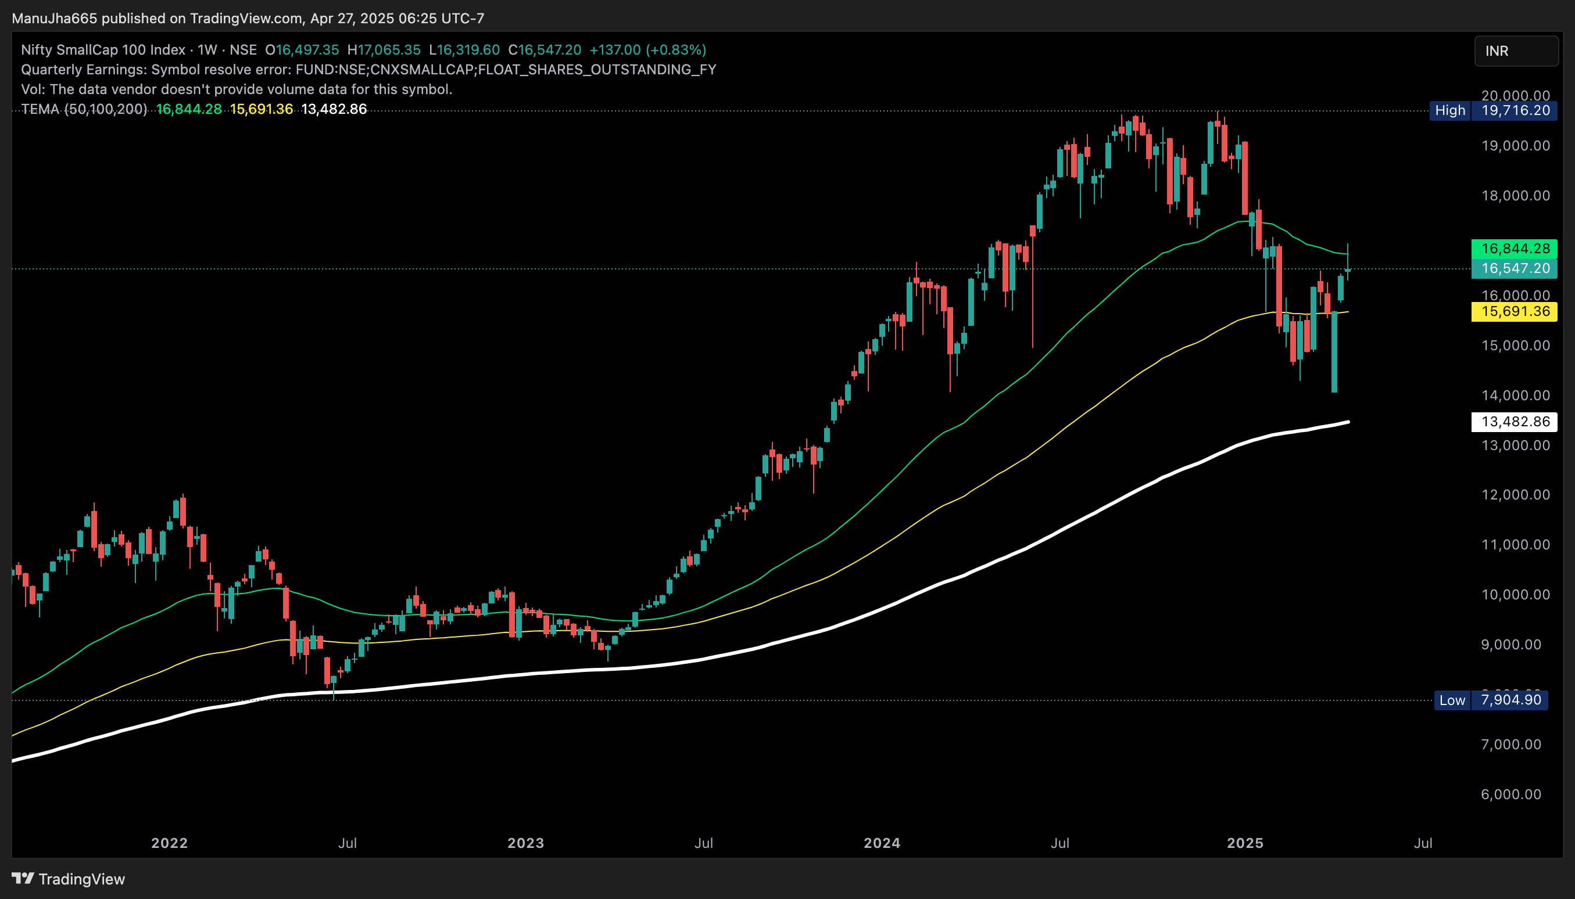The image size is (1575, 899).
Task: Click the yellow TEMA value 15,691.36 in legend
Action: click(x=262, y=109)
